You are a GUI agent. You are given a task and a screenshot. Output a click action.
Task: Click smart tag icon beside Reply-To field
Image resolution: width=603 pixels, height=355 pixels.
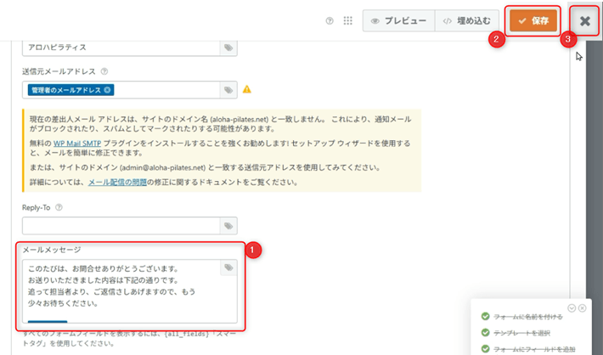click(x=228, y=226)
